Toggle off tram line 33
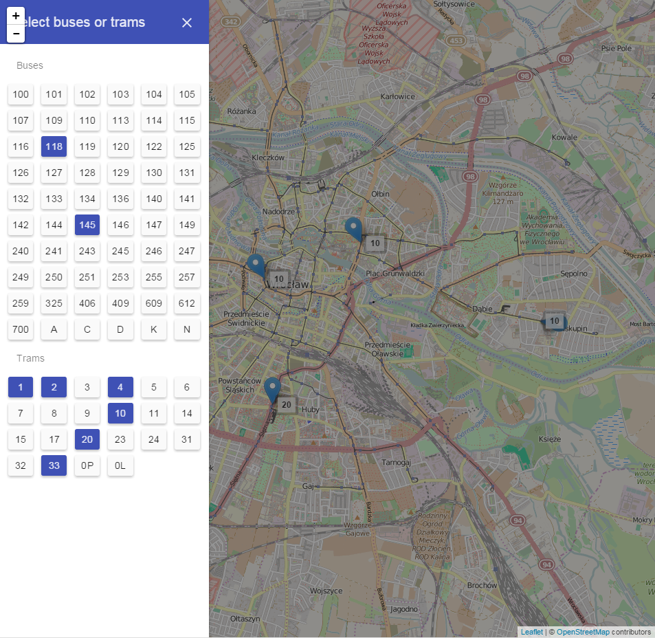 (x=54, y=465)
